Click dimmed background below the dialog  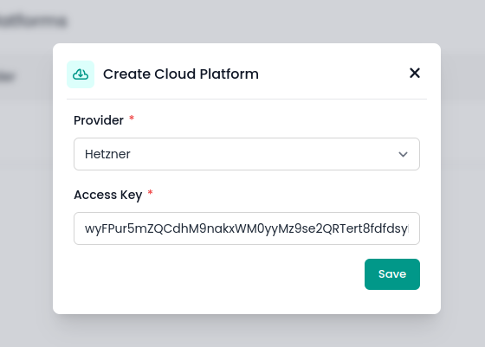247,331
